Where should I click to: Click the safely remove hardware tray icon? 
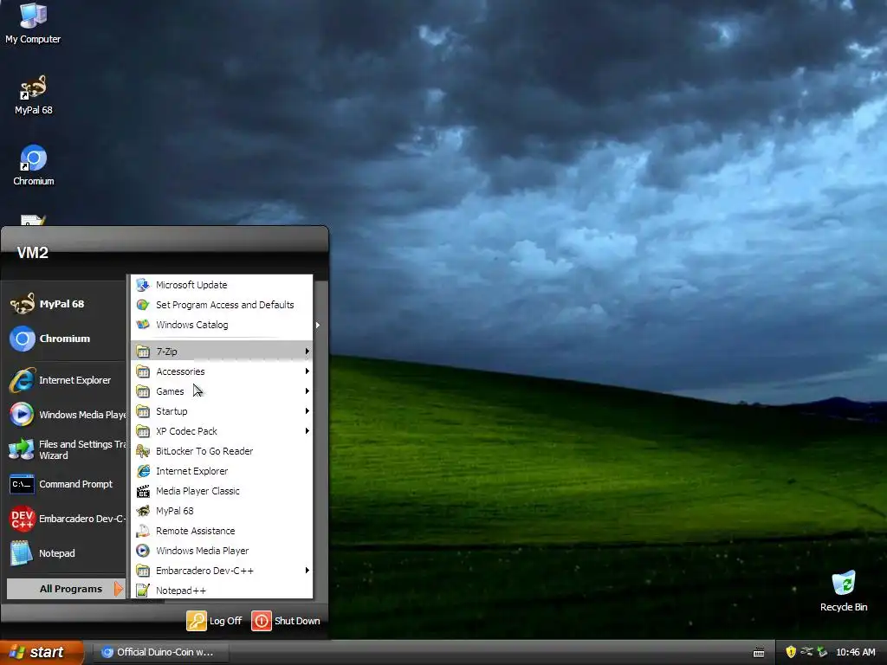click(x=822, y=652)
